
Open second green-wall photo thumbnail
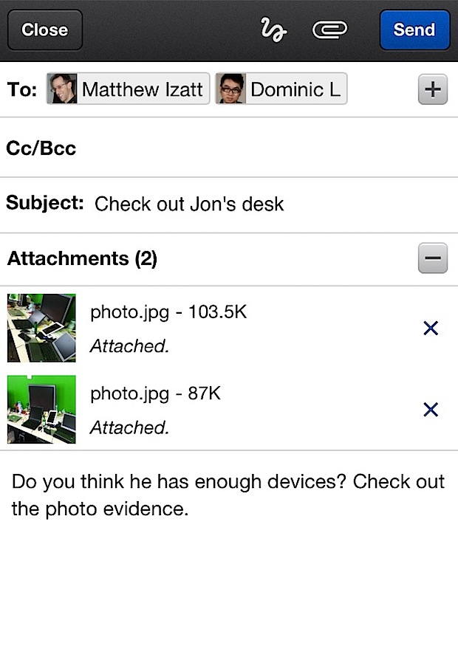tap(41, 409)
